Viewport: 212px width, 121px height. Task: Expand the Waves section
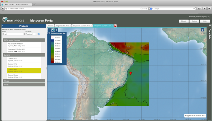[24, 81]
